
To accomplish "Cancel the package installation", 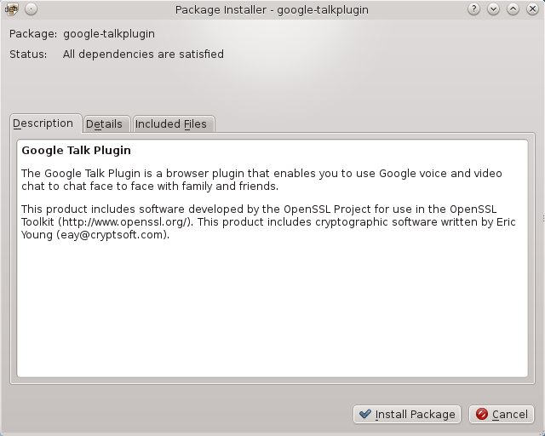I will point(502,415).
